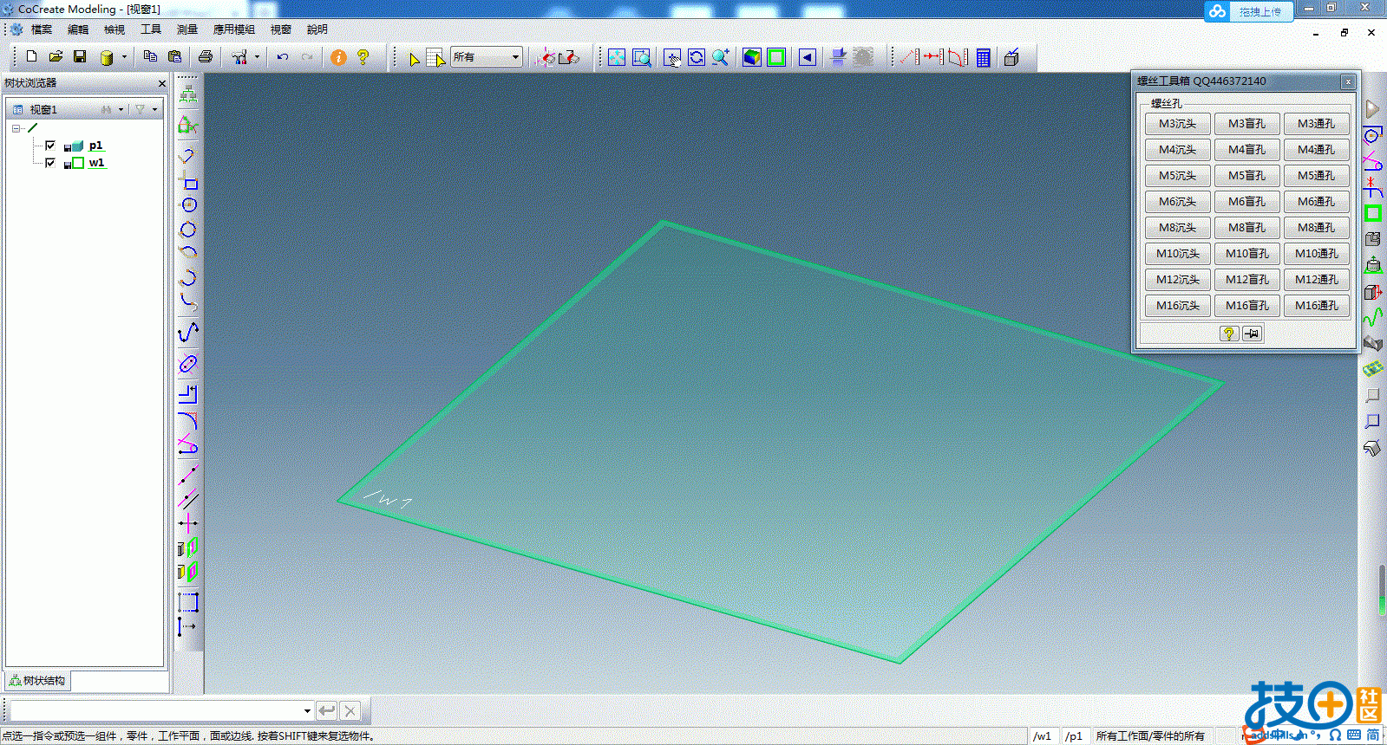Click the Fit view icon

click(616, 57)
